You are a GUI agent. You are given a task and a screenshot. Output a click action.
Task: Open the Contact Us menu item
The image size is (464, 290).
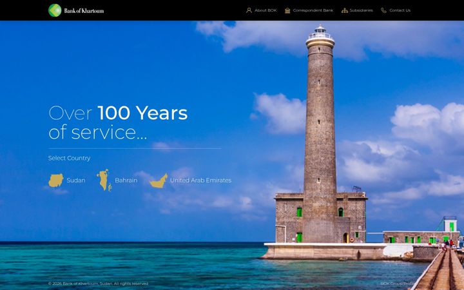pos(400,10)
